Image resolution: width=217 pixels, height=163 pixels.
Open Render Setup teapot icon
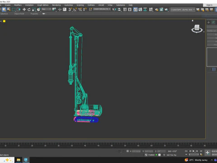click(156, 10)
